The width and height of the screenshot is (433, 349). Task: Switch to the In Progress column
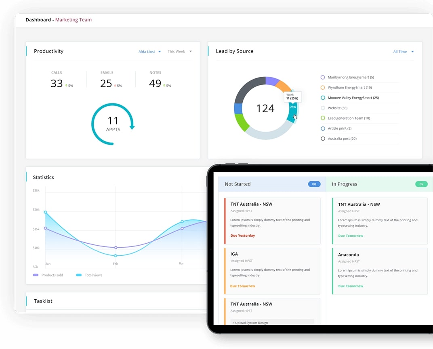click(344, 184)
